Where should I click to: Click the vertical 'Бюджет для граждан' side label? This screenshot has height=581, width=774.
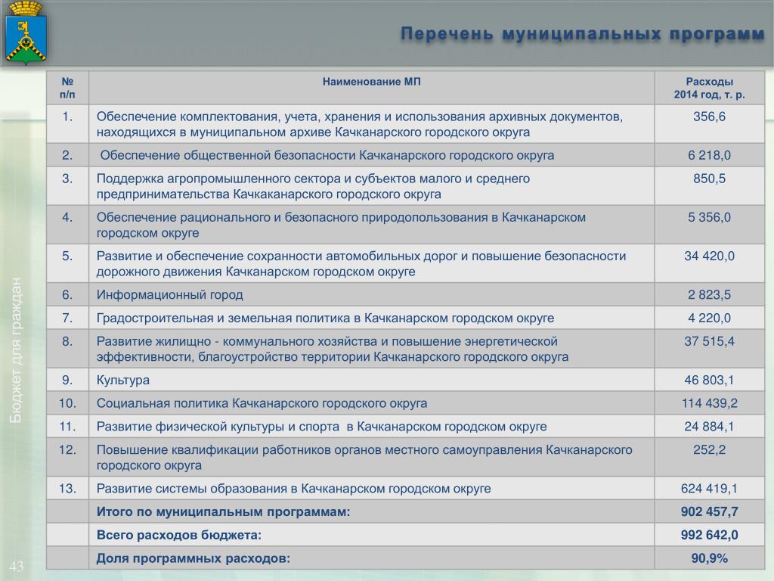pyautogui.click(x=17, y=350)
